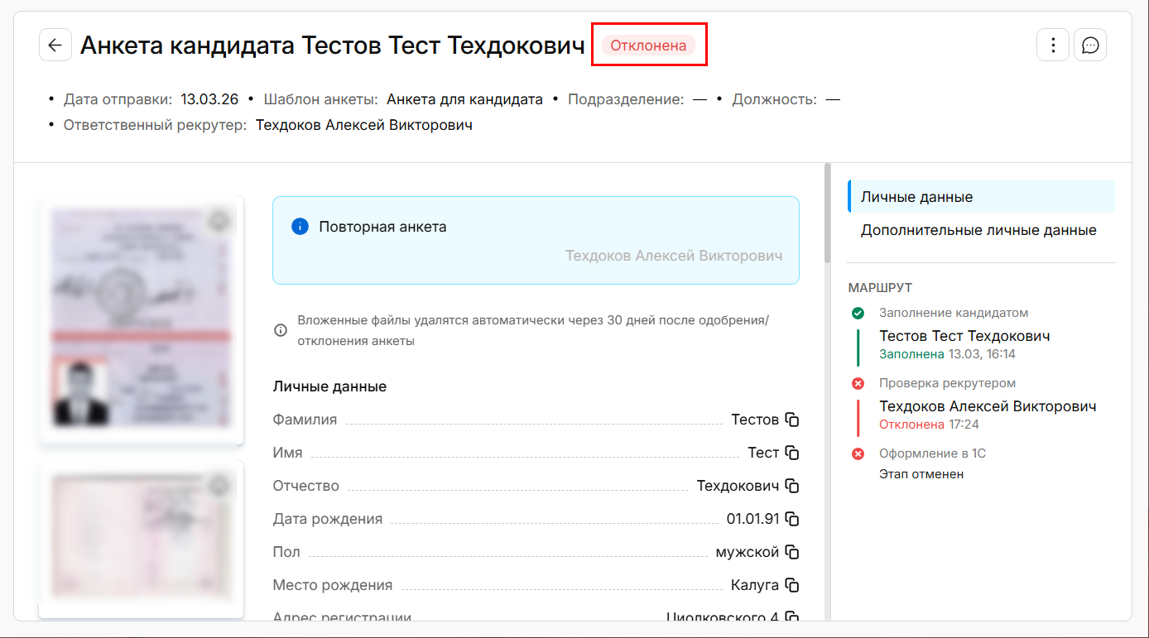Click recruiter name Техдоков Алексей Викторович in header
The height and width of the screenshot is (638, 1149).
pos(363,125)
